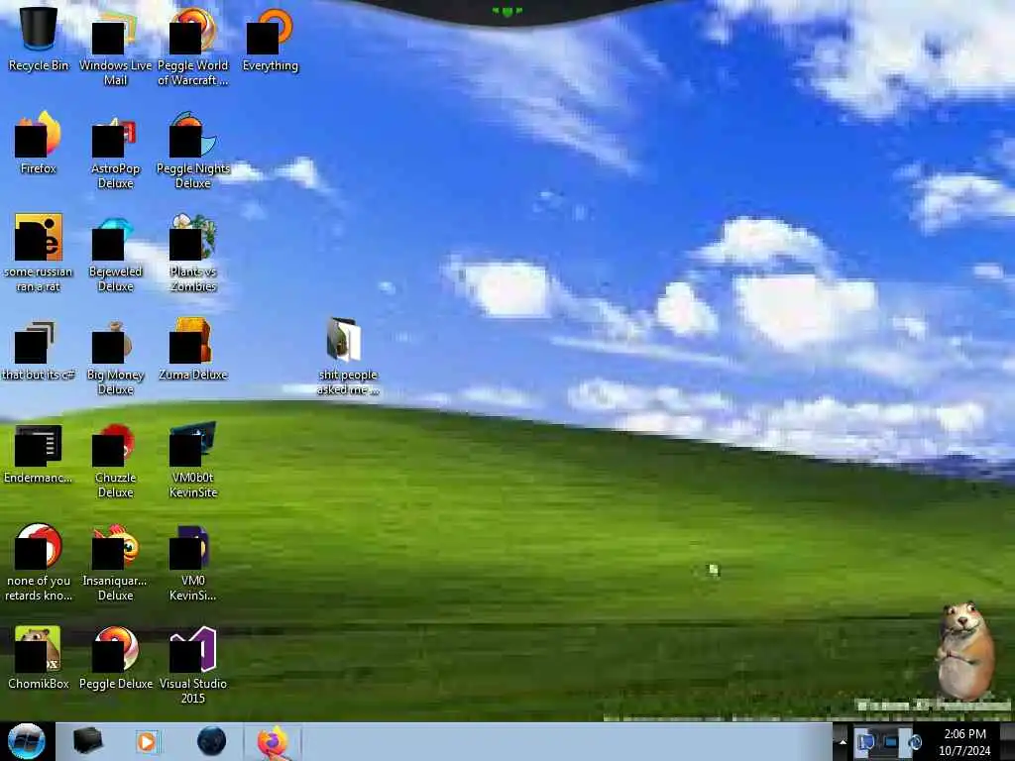Image resolution: width=1015 pixels, height=761 pixels.
Task: Open the Windows Start menu orb
Action: [27, 741]
